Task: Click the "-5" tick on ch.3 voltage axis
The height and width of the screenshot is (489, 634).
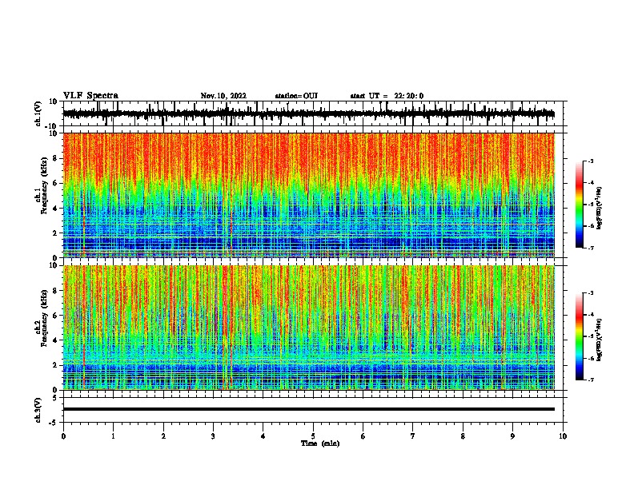Action: (x=54, y=423)
